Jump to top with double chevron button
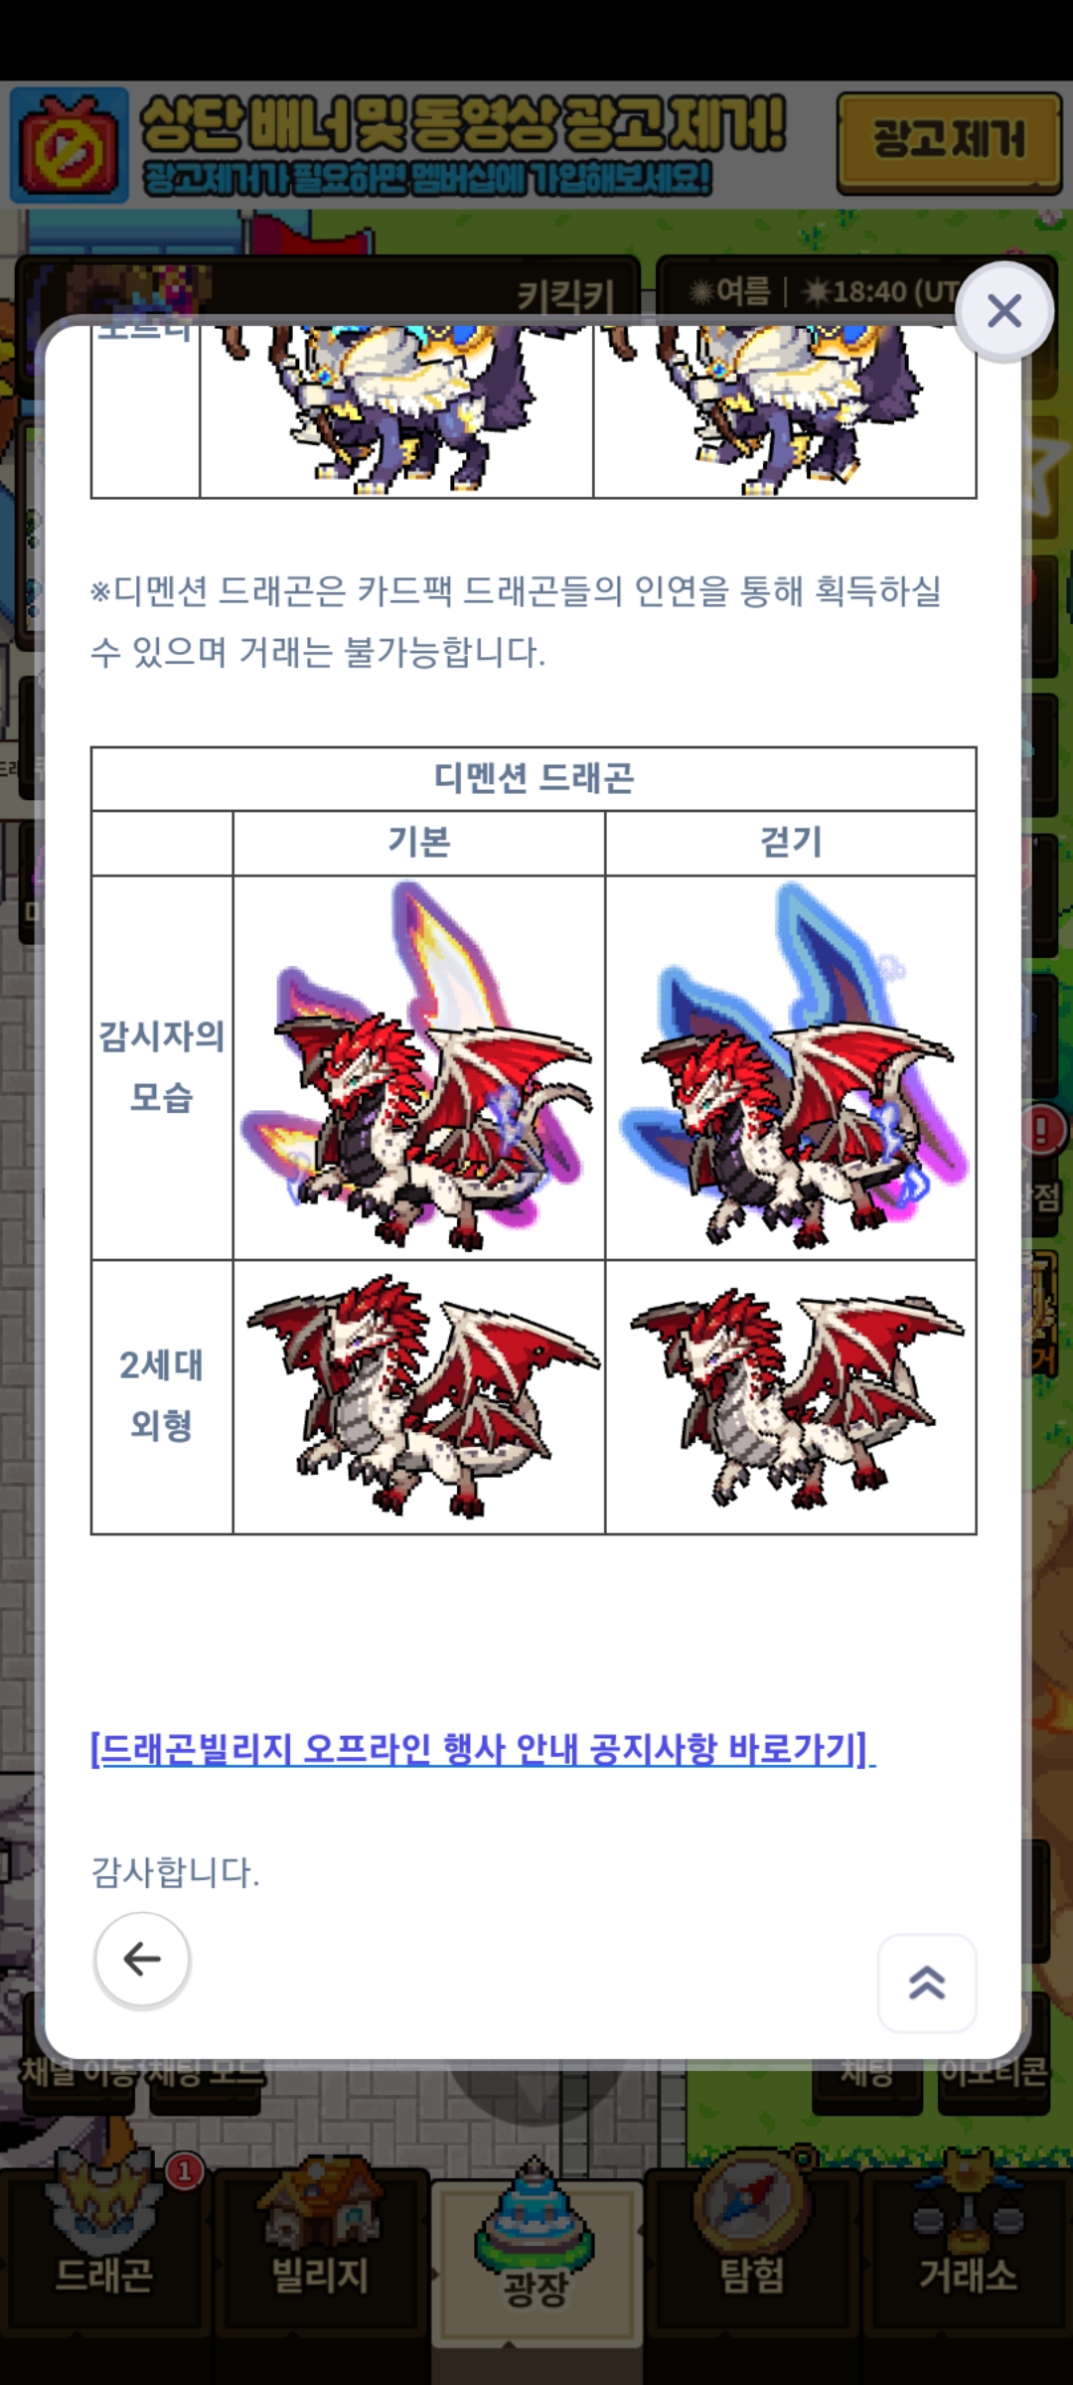 (927, 1983)
